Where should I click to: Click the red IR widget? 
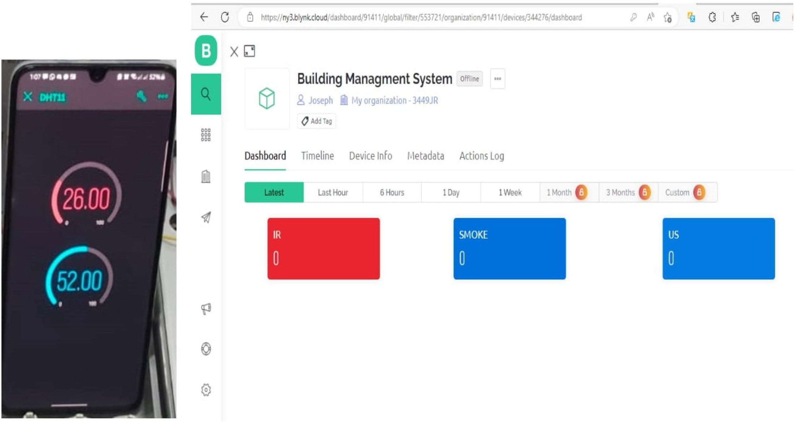tap(323, 248)
